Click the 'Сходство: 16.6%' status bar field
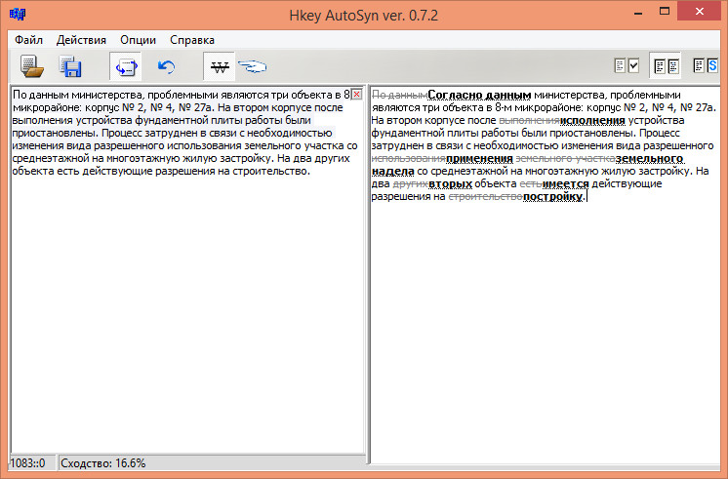Viewport: 728px width, 479px height. click(102, 462)
